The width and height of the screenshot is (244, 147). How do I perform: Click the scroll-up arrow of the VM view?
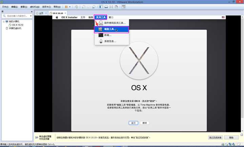[x=242, y=17]
